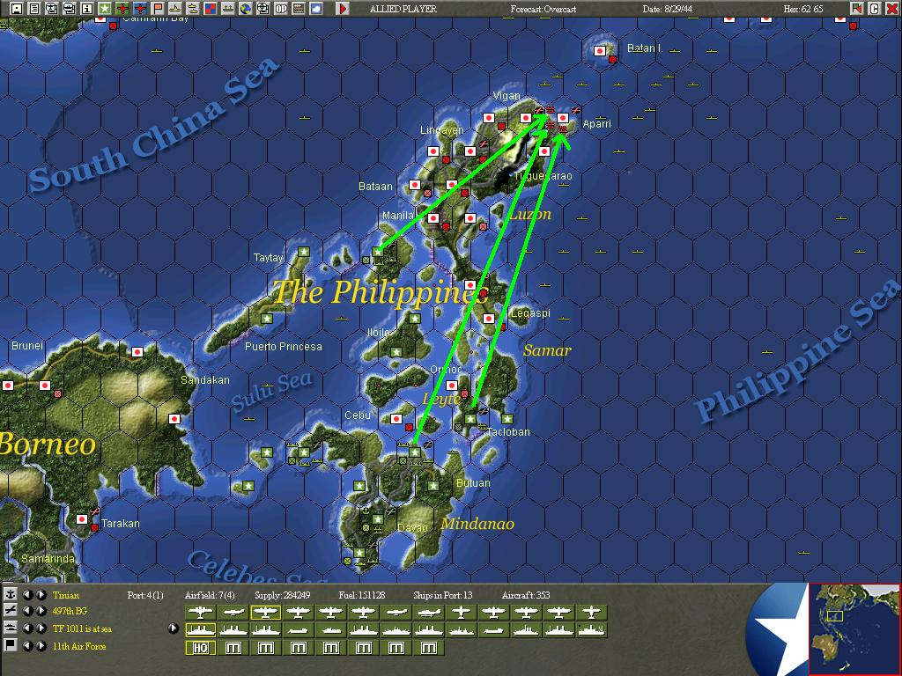Select the last ship icon in ship row
Image resolution: width=902 pixels, height=676 pixels.
591,630
